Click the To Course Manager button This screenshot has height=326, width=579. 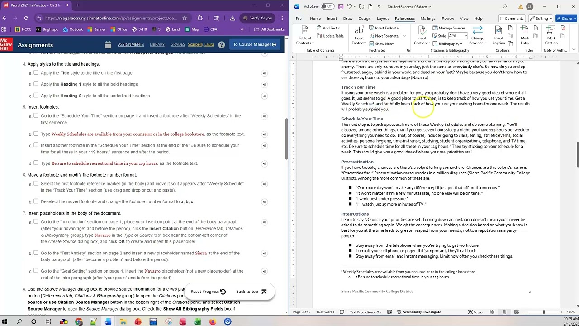tap(255, 44)
